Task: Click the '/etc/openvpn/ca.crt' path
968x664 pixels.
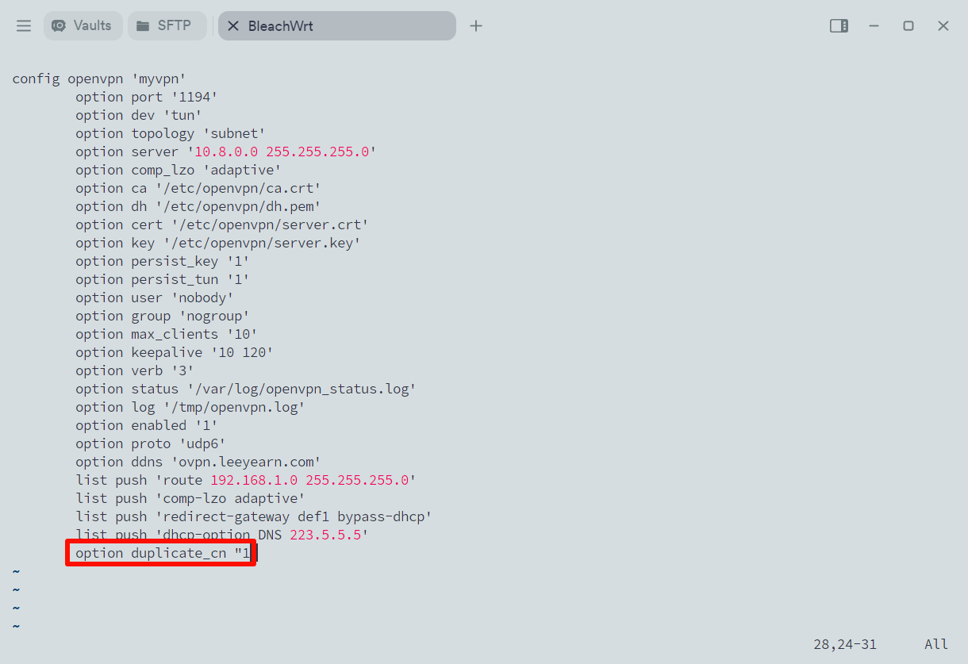Action: click(238, 188)
